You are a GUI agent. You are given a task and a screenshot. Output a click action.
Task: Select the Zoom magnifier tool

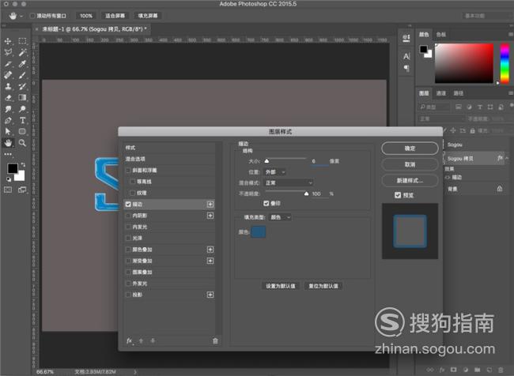click(22, 143)
